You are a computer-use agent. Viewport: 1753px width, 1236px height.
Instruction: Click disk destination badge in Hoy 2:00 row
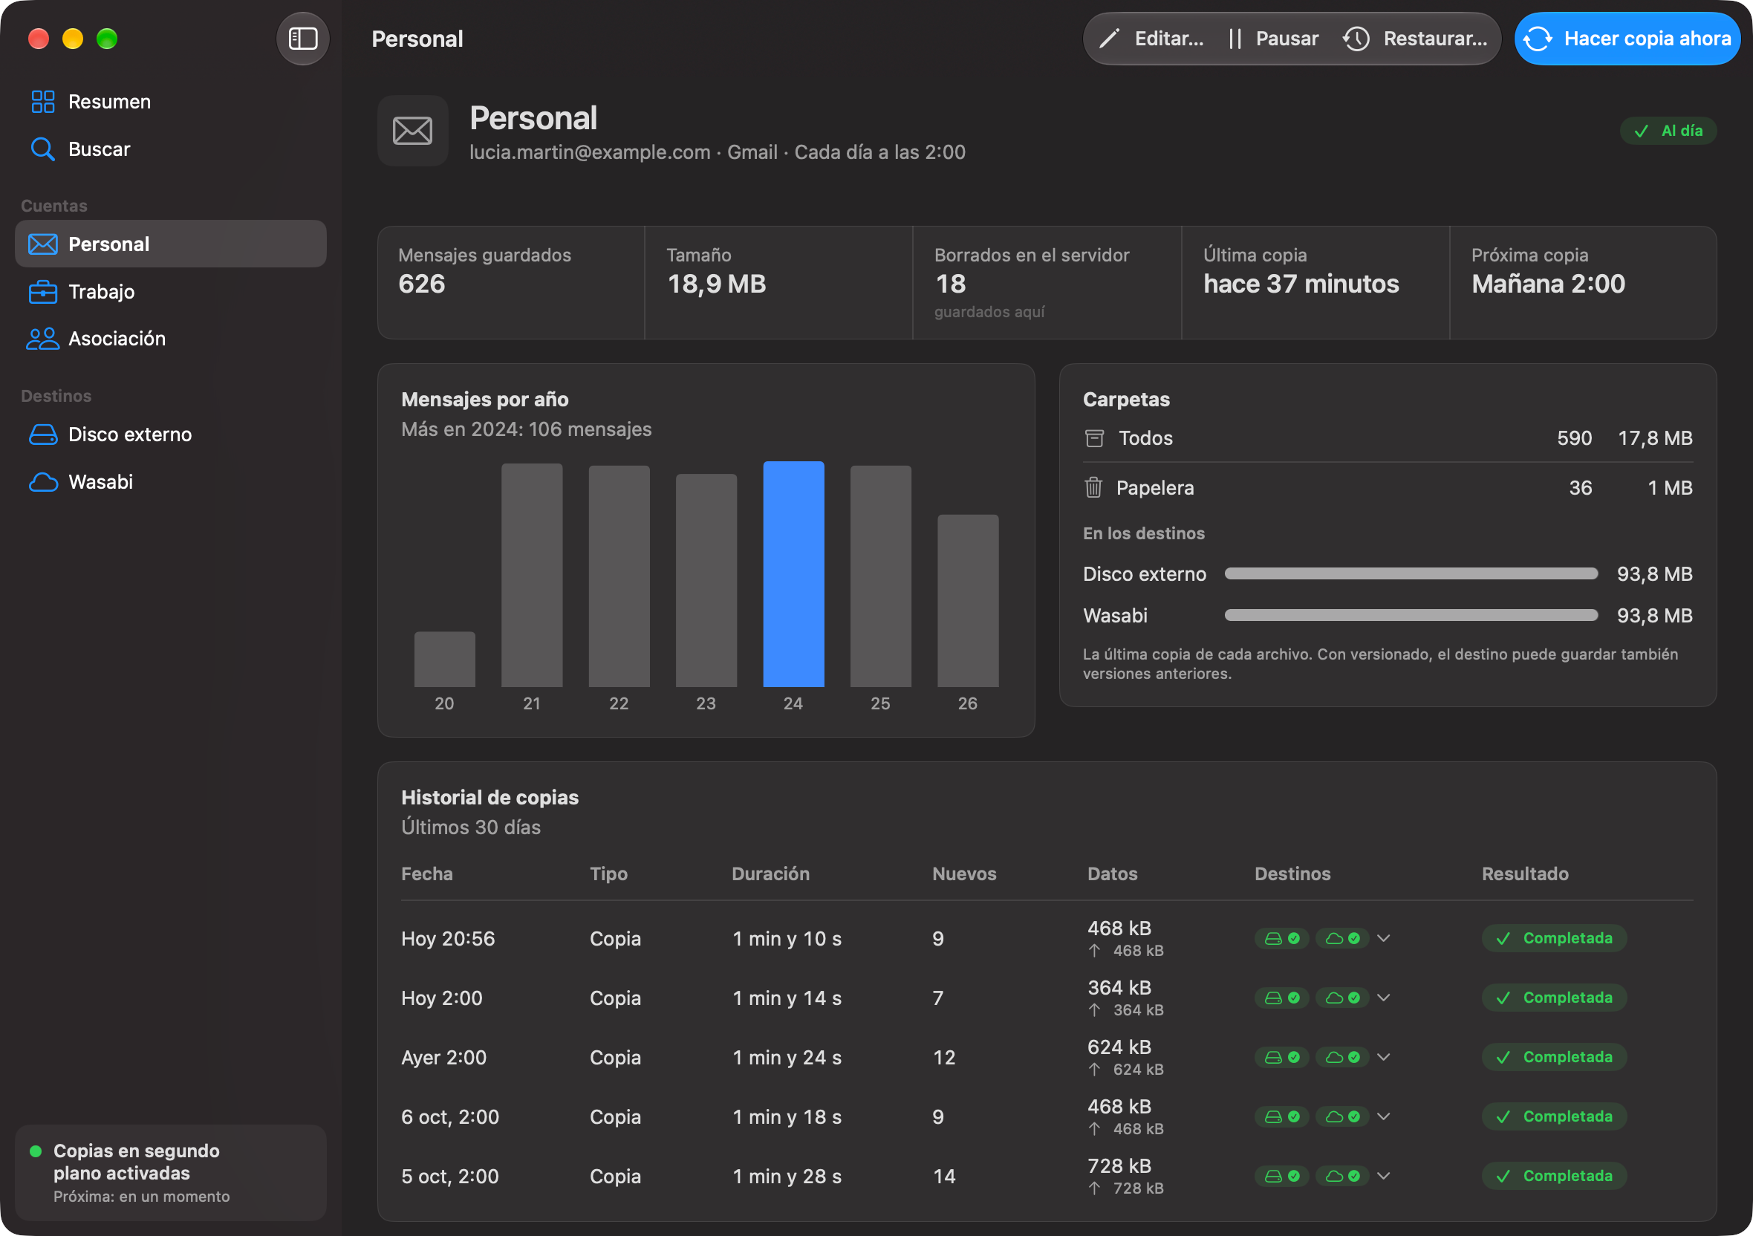(1282, 998)
